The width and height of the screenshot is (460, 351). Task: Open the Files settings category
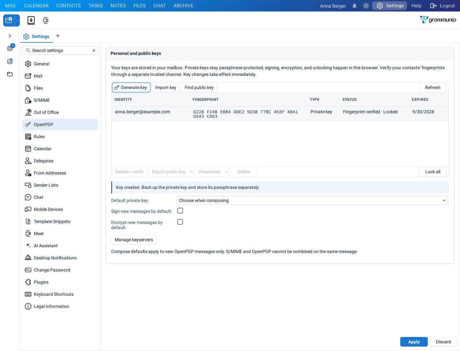click(60, 88)
